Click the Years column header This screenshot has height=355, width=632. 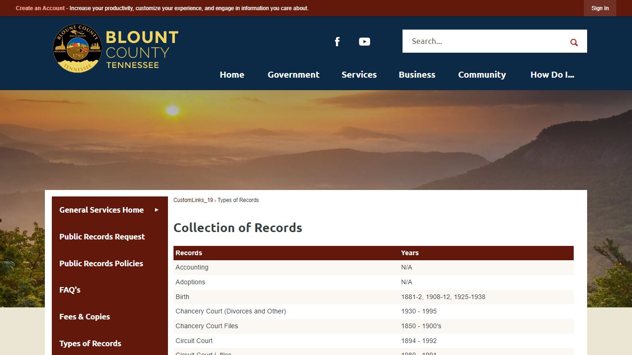[410, 253]
